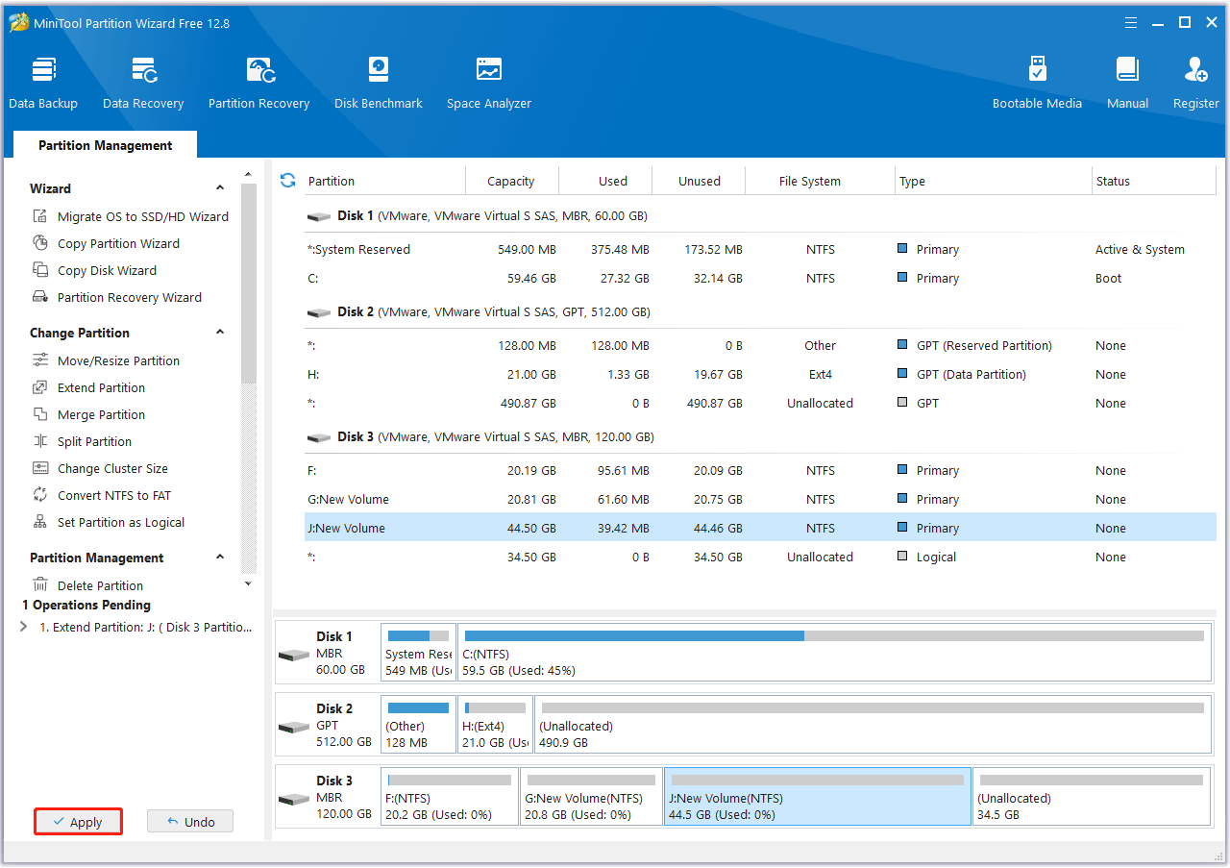Click the sidebar scroll-up arrow
The image size is (1230, 868).
coord(248,174)
